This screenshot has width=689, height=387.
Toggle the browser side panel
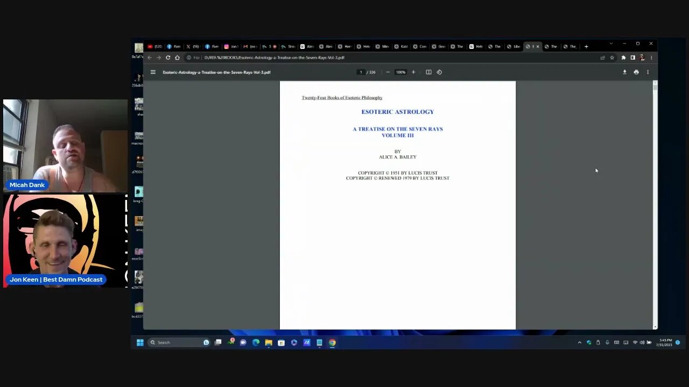pyautogui.click(x=632, y=58)
